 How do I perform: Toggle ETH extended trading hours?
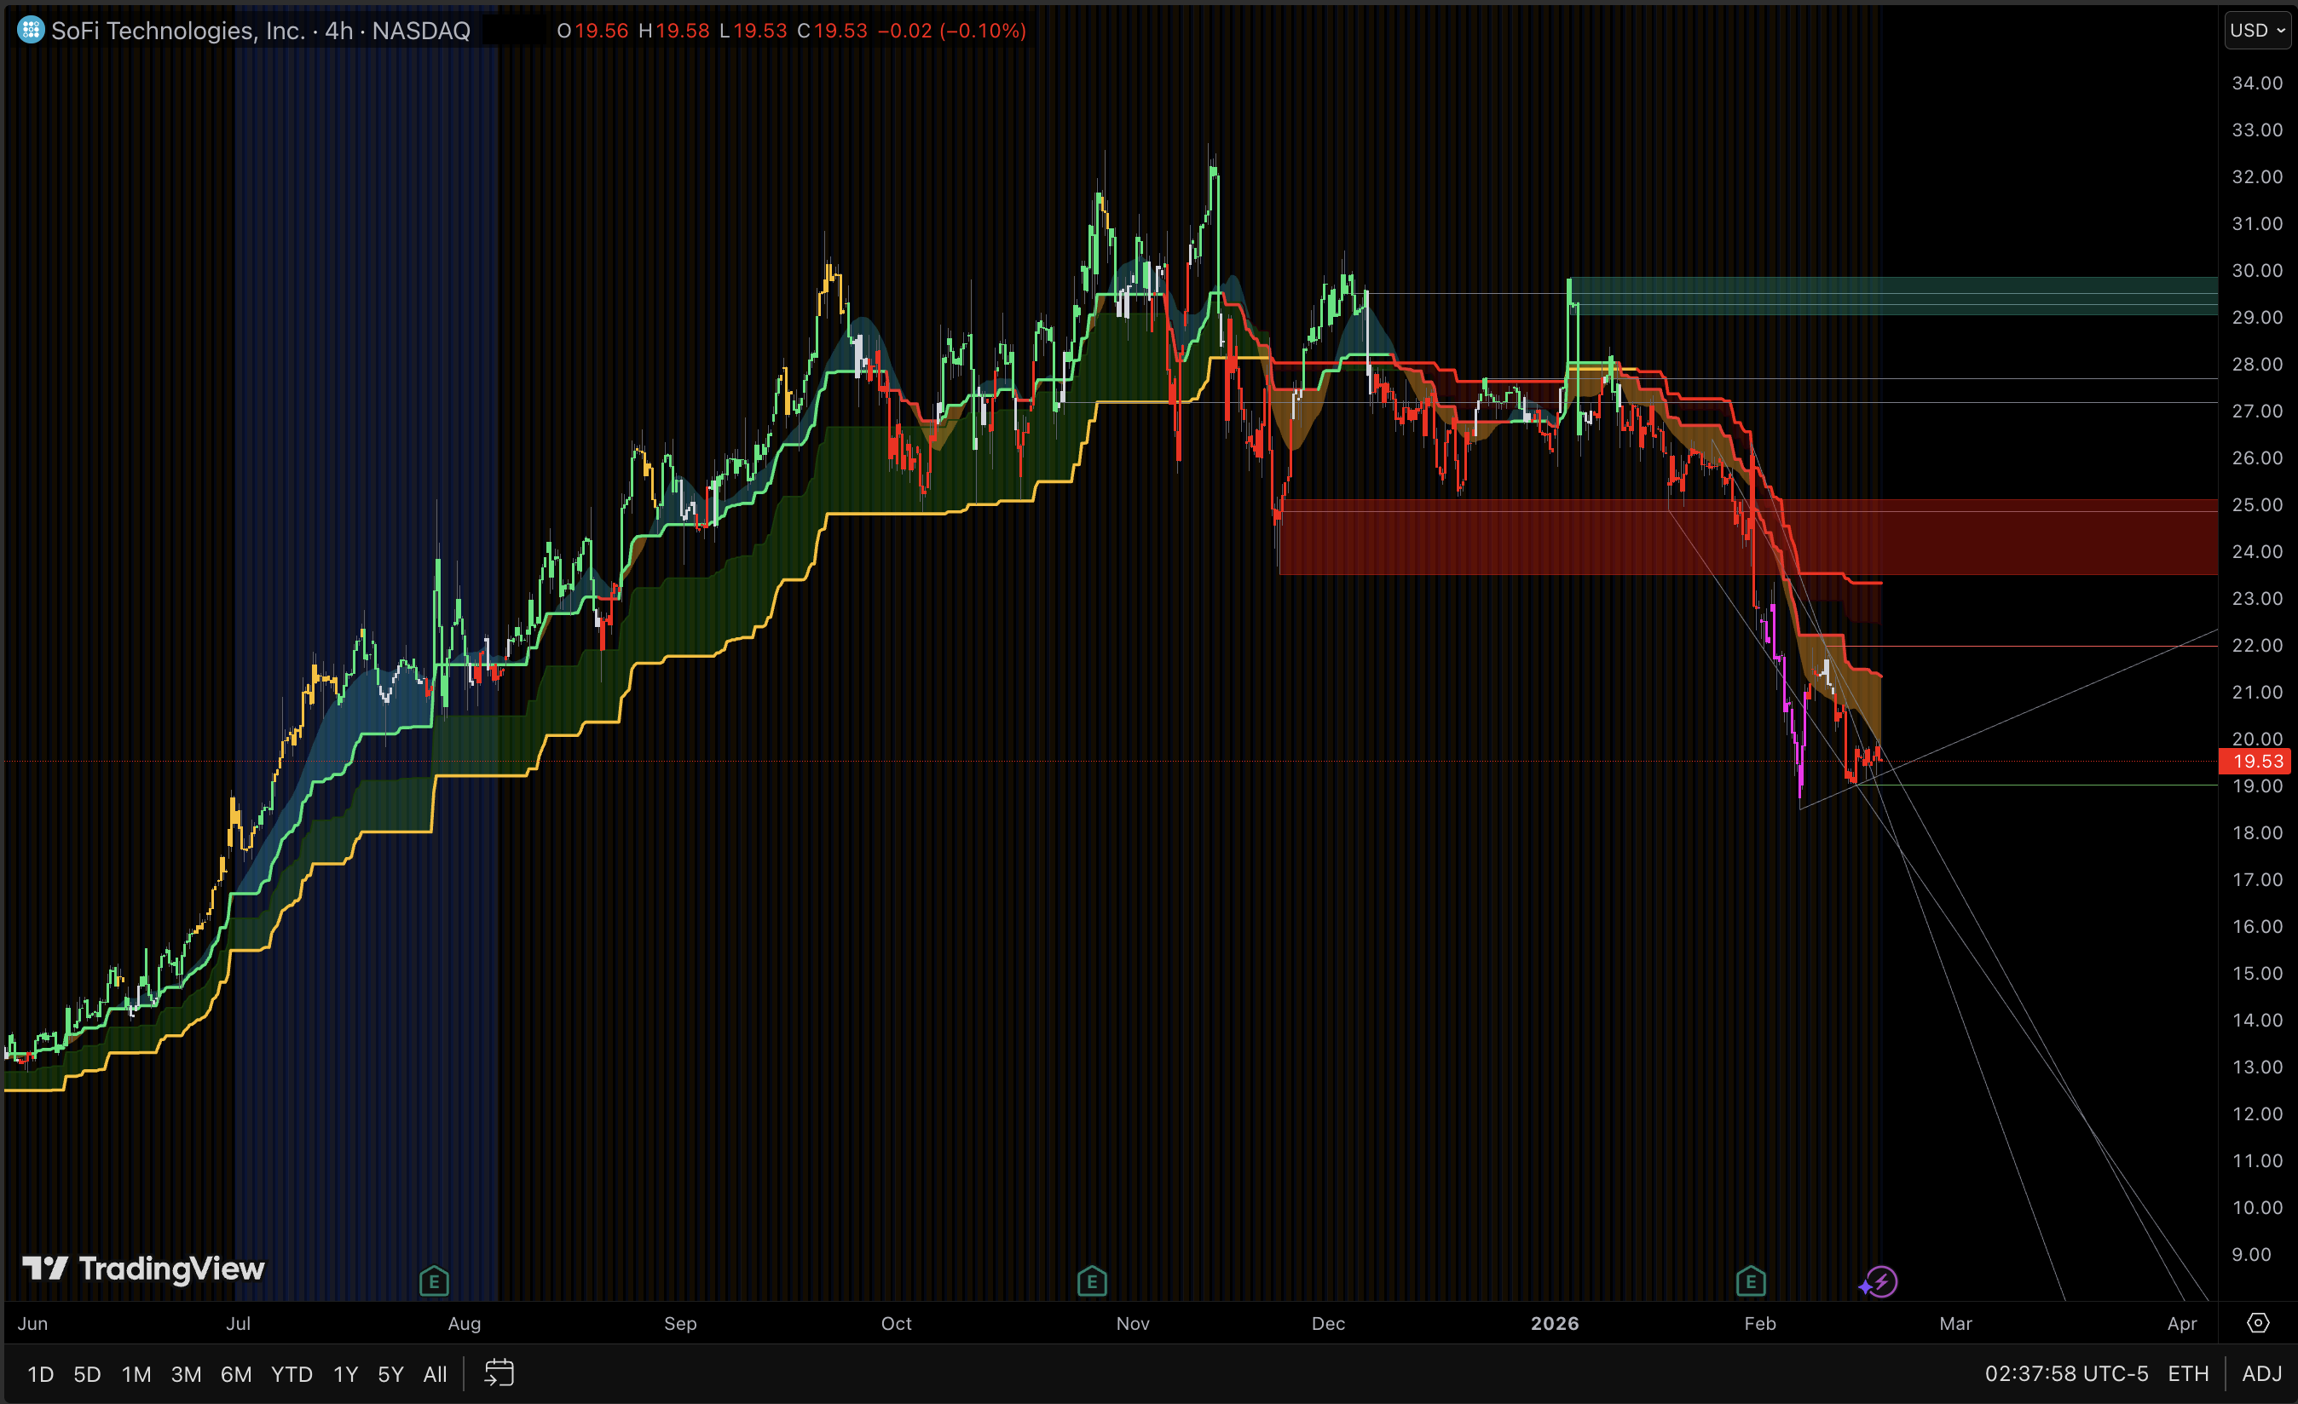click(2188, 1373)
